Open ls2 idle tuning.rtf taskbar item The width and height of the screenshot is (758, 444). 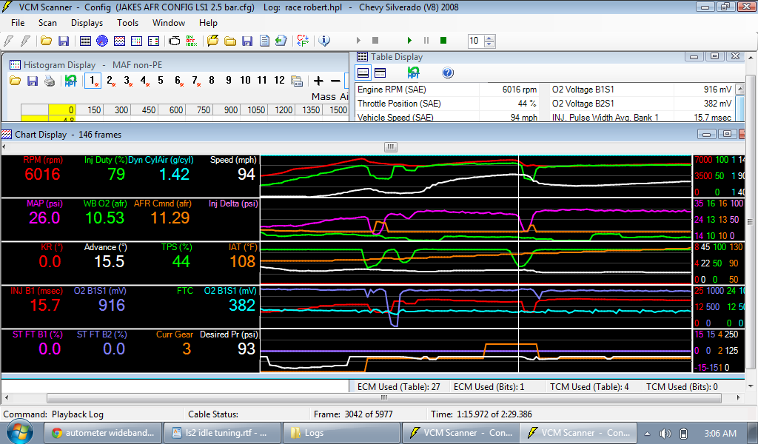(x=222, y=433)
